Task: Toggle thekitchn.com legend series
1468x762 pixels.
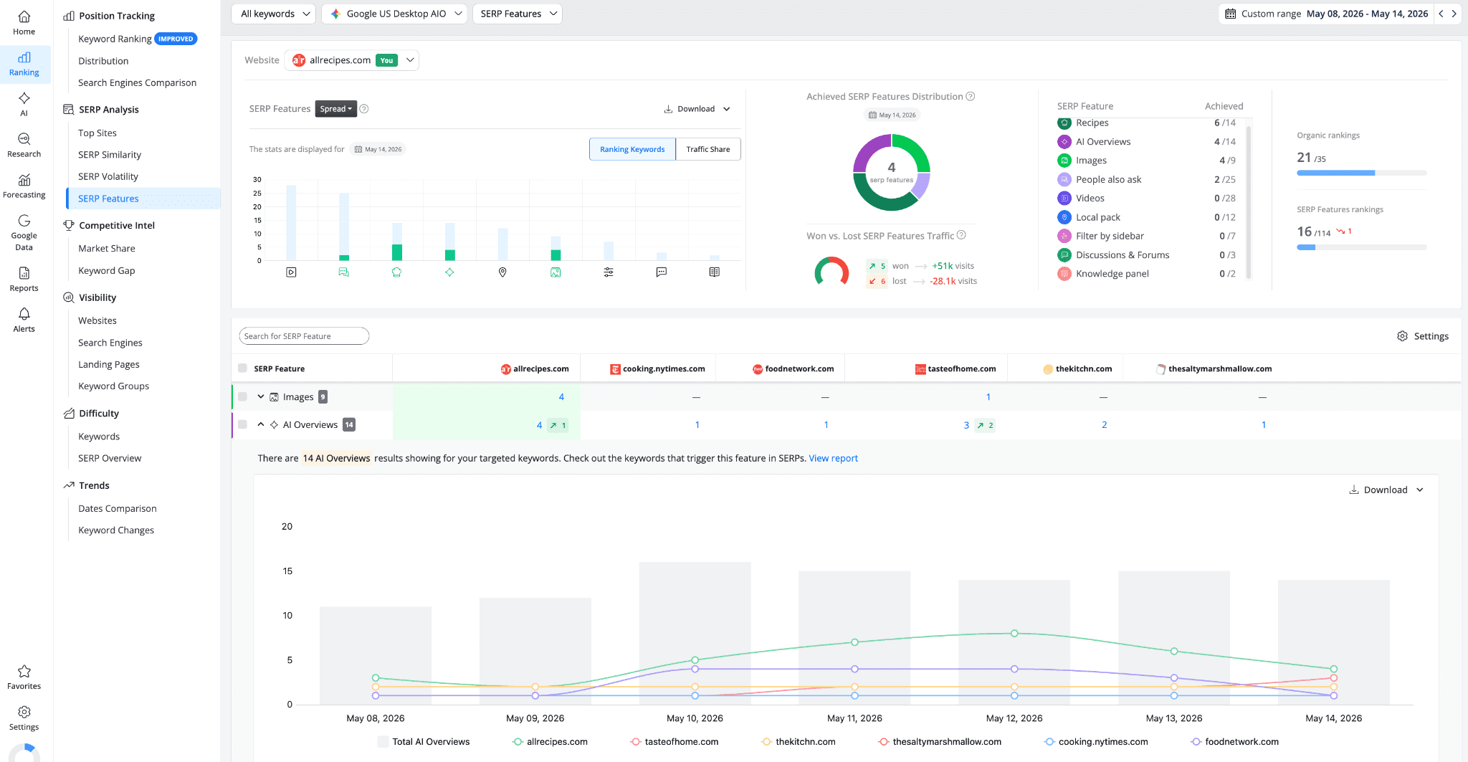Action: [798, 742]
